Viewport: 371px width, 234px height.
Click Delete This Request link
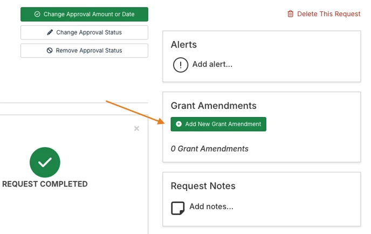click(x=324, y=14)
